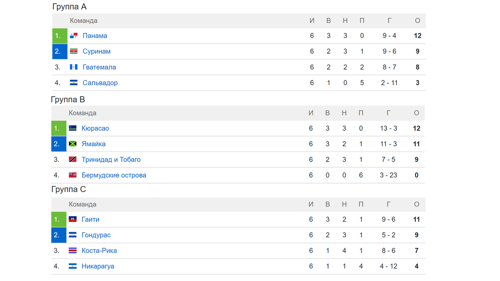Click the Haiti flag icon
500x281 pixels.
pos(72,219)
